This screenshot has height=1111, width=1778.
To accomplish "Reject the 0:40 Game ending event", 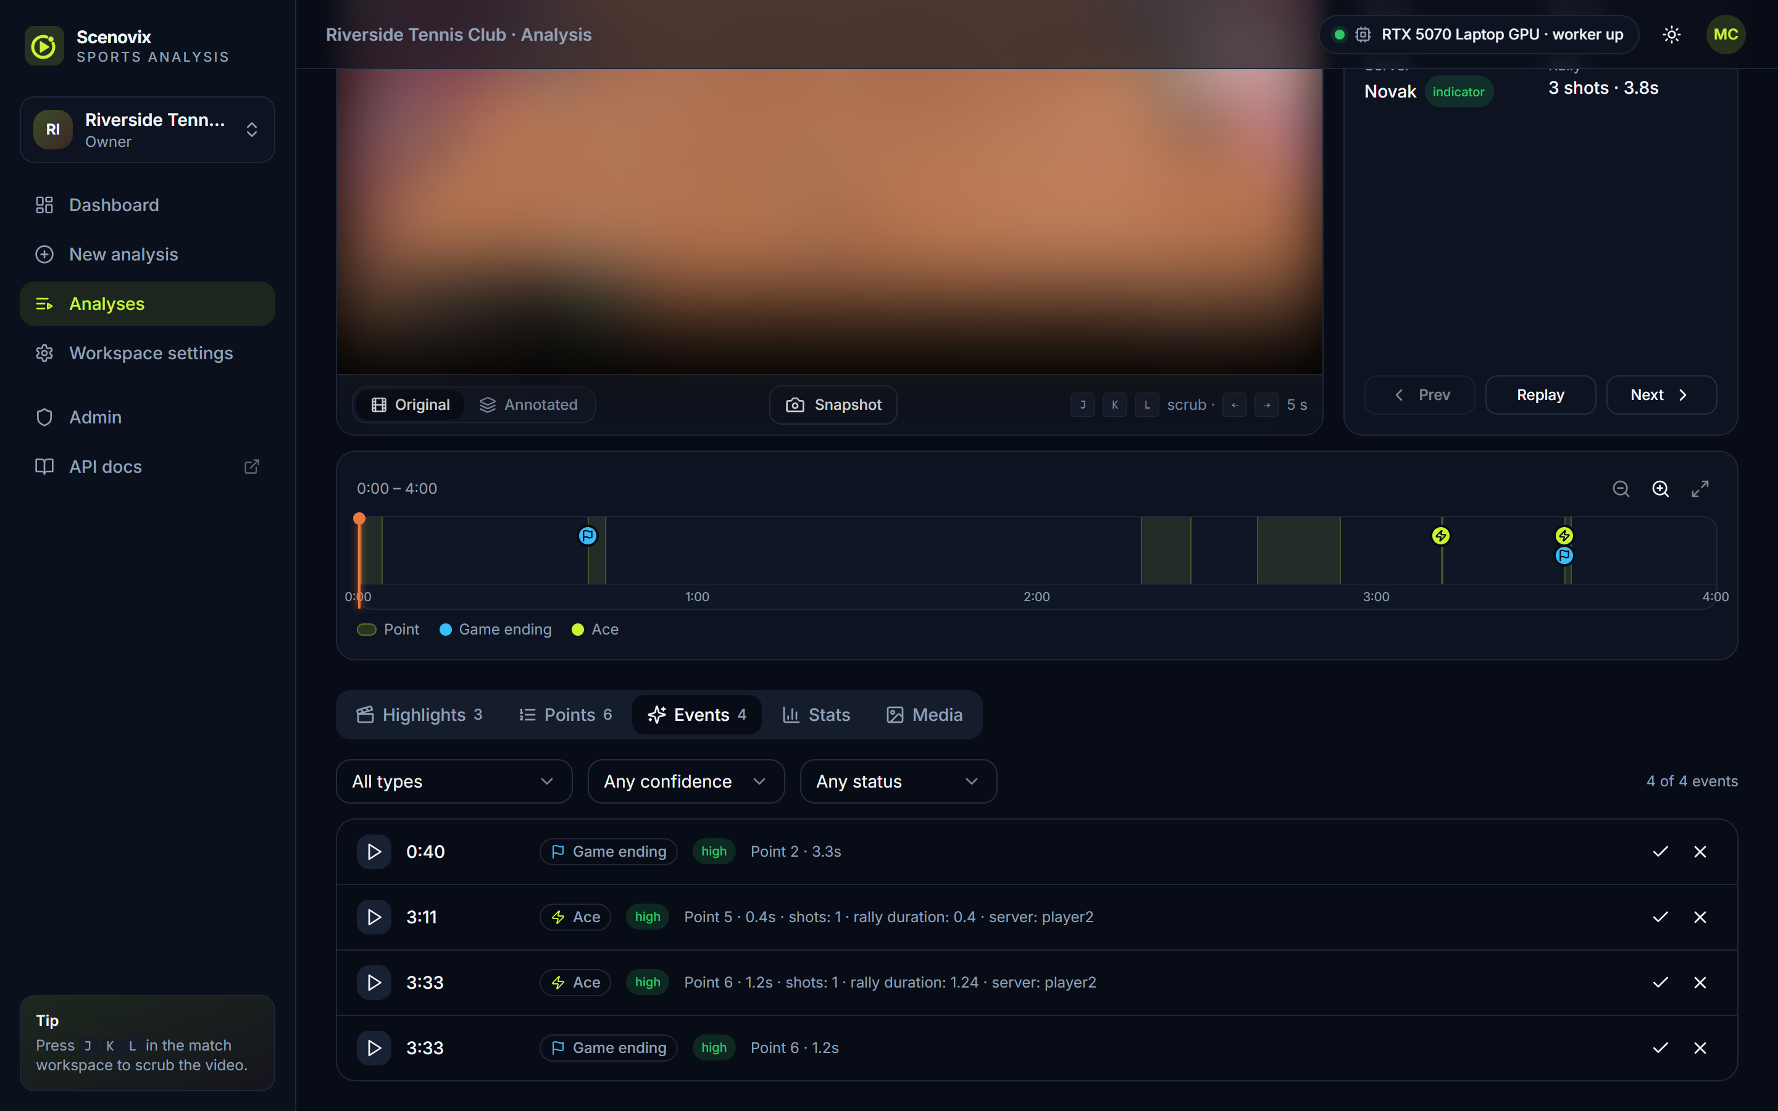I will point(1700,852).
